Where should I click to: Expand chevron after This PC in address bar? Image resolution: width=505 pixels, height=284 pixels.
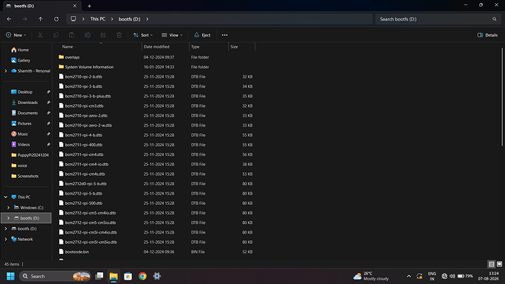[x=112, y=19]
